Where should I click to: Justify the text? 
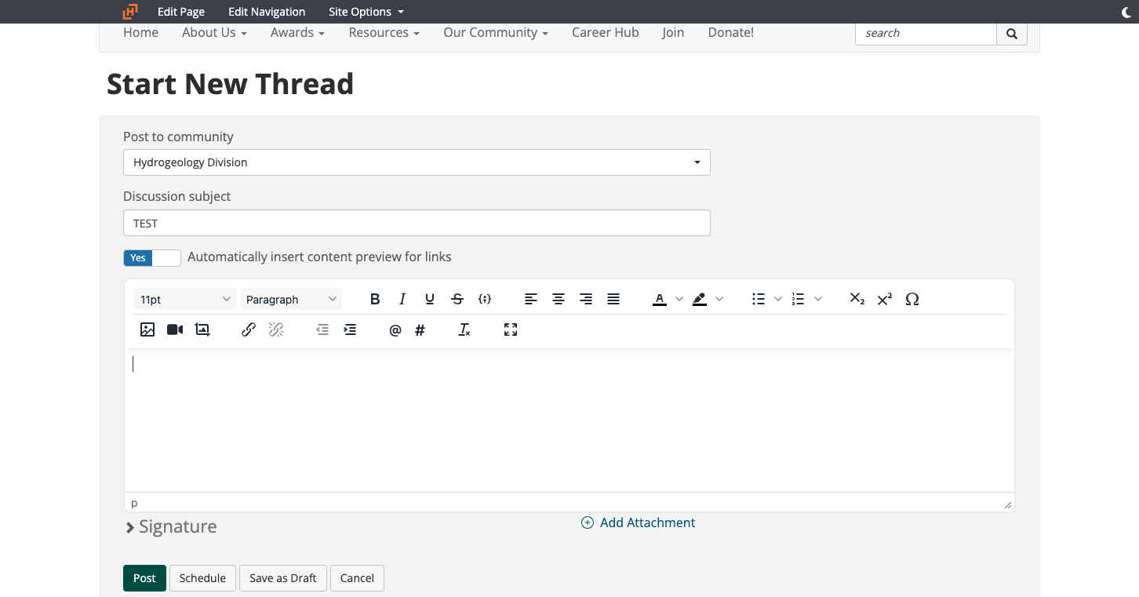click(613, 299)
